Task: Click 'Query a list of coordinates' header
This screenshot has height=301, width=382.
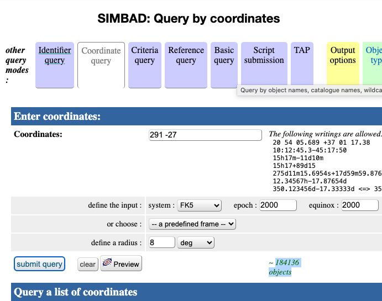Action: pos(76,292)
